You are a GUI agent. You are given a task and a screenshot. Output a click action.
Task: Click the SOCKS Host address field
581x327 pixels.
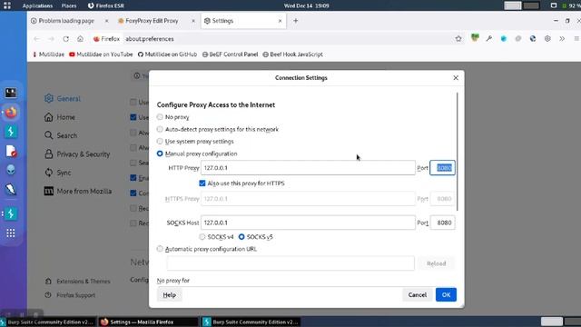tap(308, 223)
